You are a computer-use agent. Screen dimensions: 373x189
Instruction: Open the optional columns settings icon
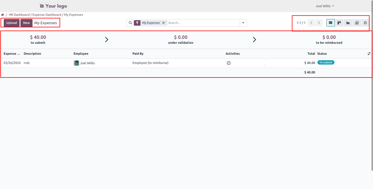[x=369, y=54]
